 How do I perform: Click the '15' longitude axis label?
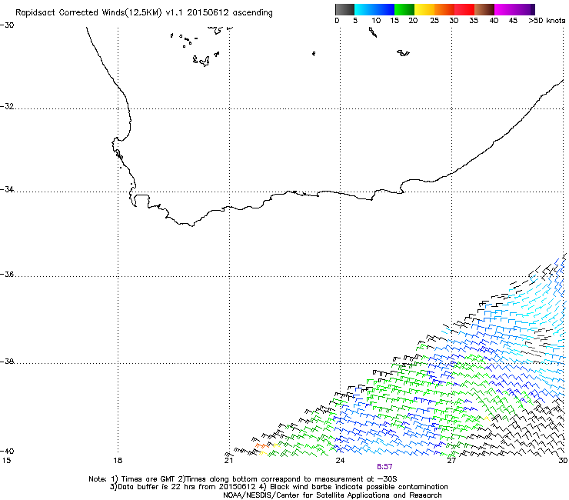pos(6,461)
